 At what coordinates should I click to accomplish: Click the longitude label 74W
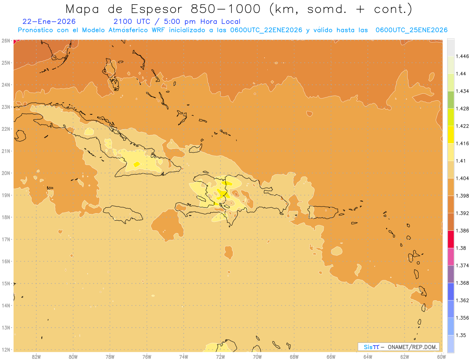pos(183,357)
